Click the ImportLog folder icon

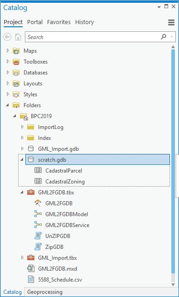point(31,127)
